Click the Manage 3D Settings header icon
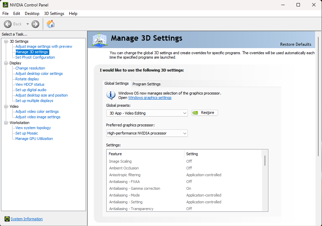The image size is (322, 226). 100,40
